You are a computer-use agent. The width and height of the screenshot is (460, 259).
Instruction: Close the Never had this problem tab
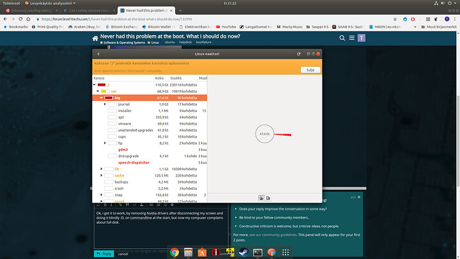coord(171,11)
